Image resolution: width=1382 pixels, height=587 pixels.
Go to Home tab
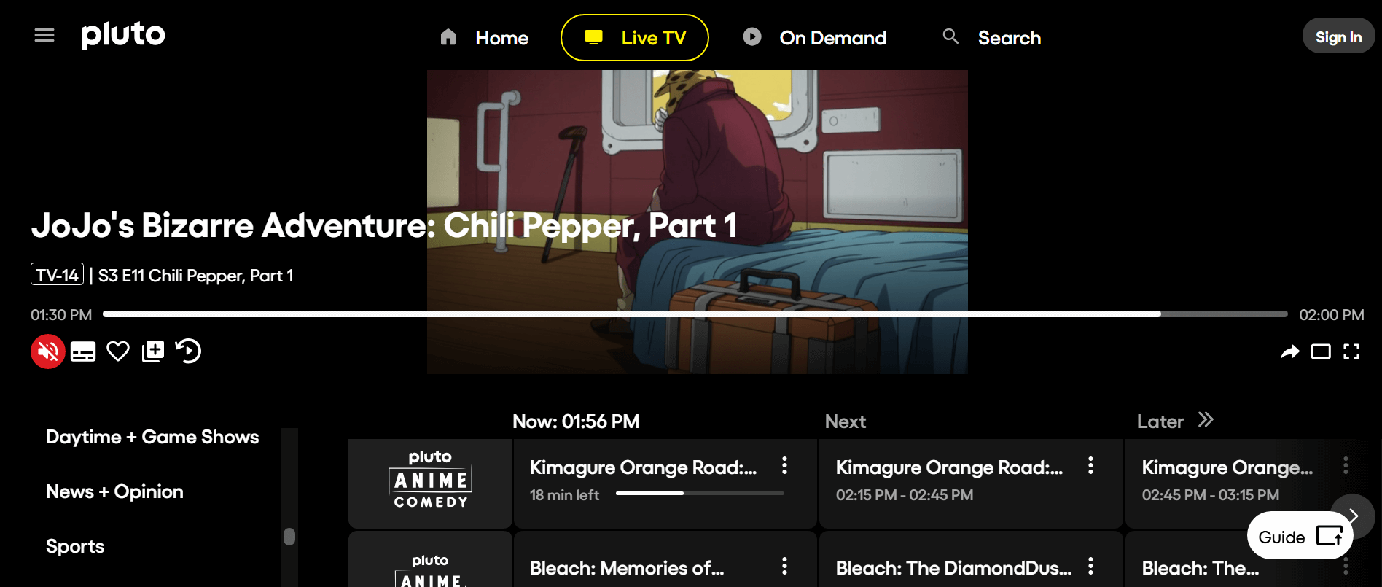pos(484,37)
